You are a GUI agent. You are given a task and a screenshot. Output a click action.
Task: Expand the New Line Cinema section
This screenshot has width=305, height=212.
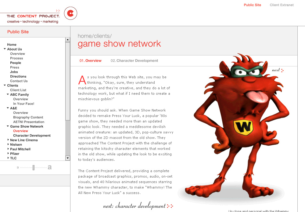[8, 140]
